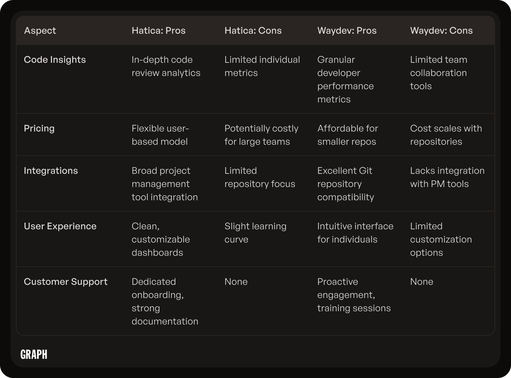Select "Flexible user-based model" cell

tap(160, 135)
